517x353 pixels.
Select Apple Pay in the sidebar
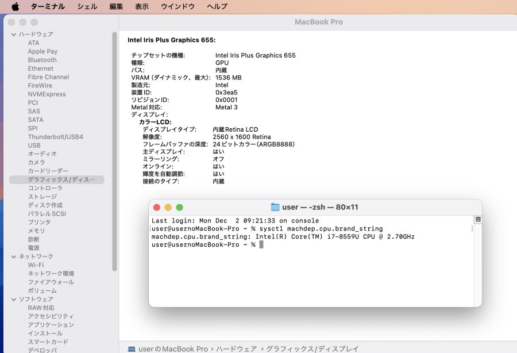[43, 52]
